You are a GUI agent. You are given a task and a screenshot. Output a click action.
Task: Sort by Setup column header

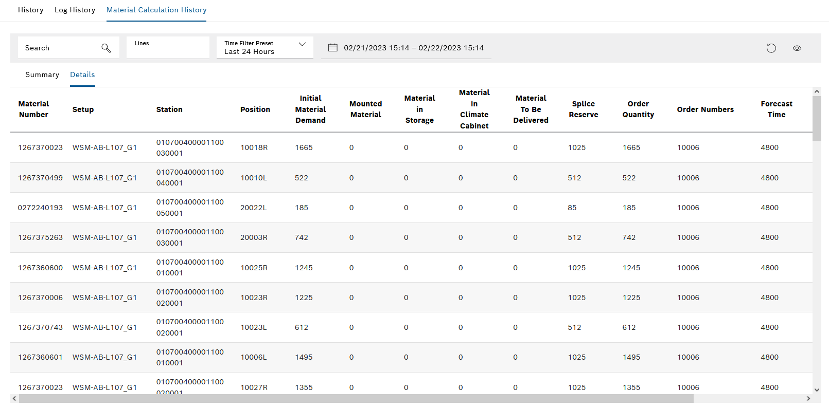(x=83, y=109)
